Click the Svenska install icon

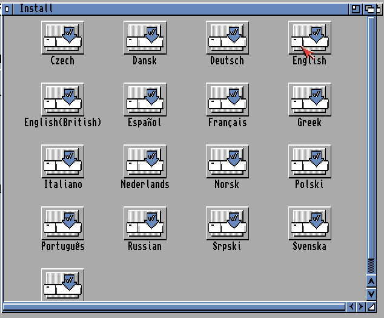point(310,223)
